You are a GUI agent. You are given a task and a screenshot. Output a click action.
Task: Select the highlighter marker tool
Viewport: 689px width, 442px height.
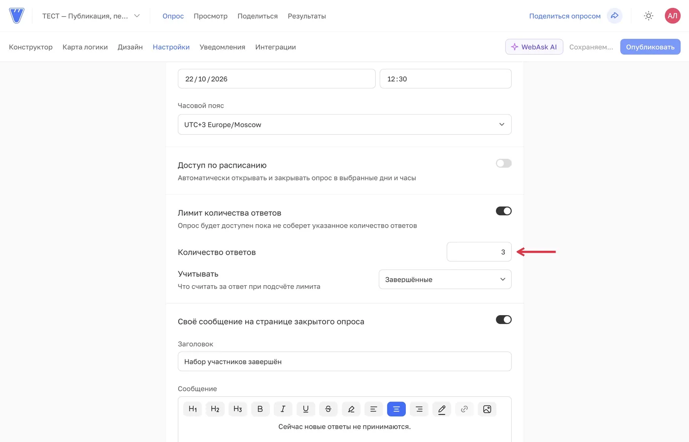pyautogui.click(x=351, y=409)
